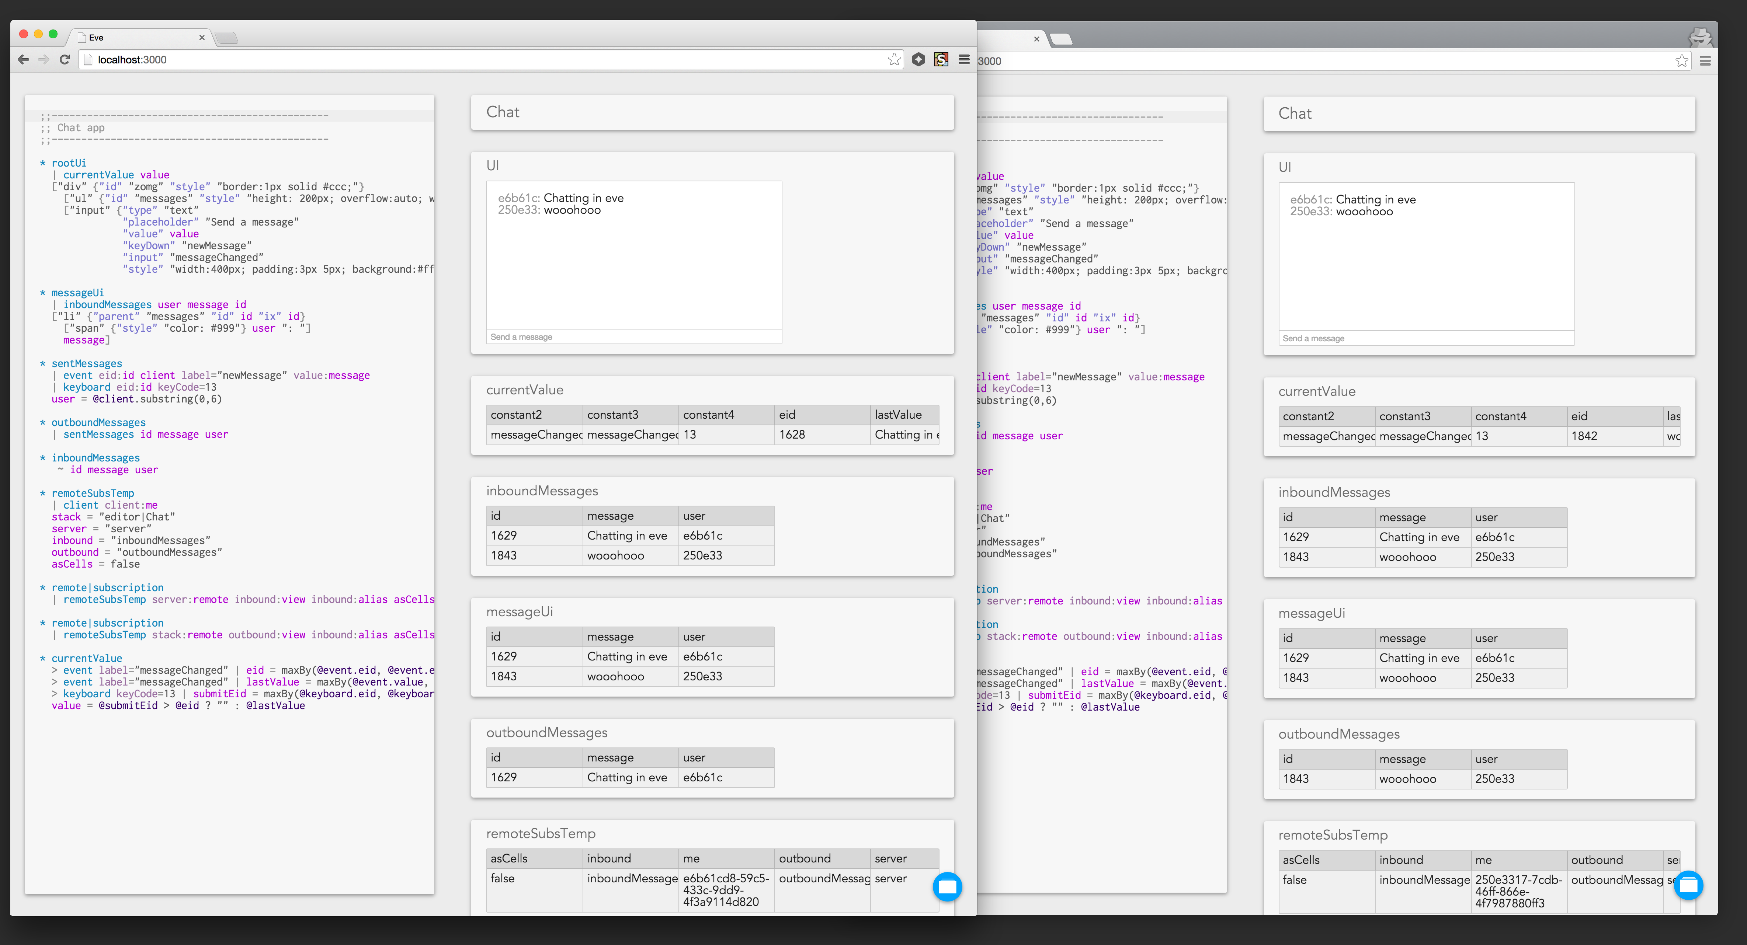The image size is (1747, 945).
Task: Bookmark page with left window star
Action: pos(894,60)
